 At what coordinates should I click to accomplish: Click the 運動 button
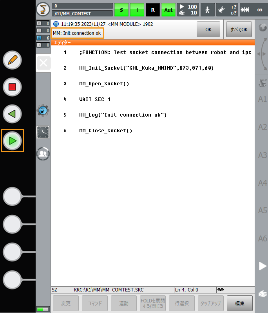(124, 303)
